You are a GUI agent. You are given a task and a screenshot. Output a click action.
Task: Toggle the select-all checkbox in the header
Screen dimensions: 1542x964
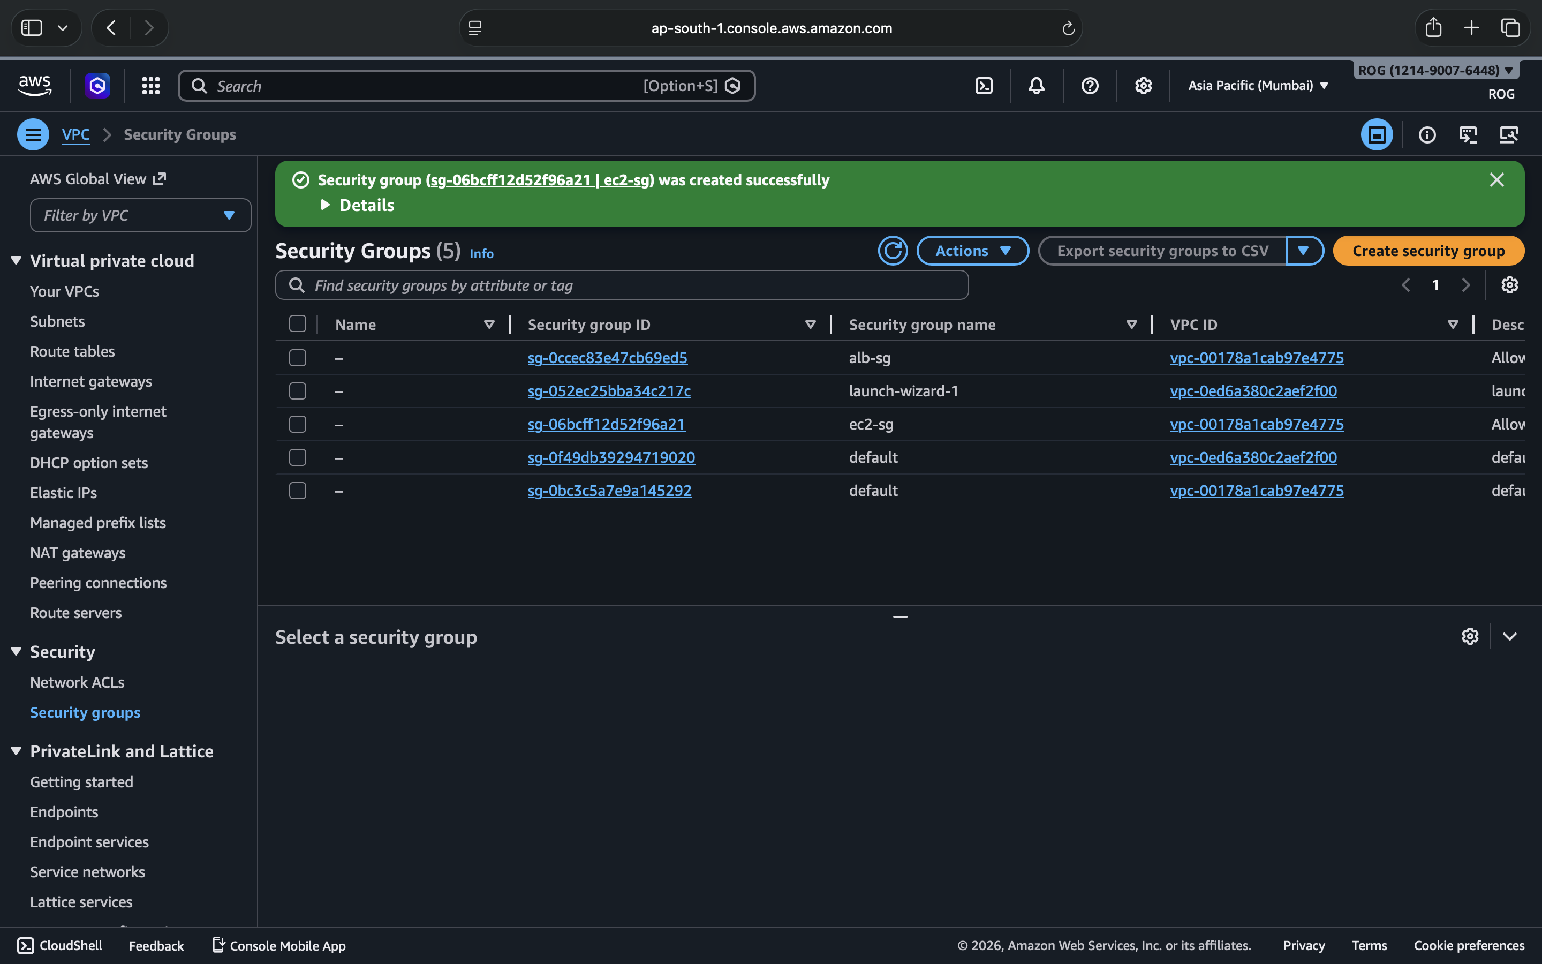[x=298, y=324]
